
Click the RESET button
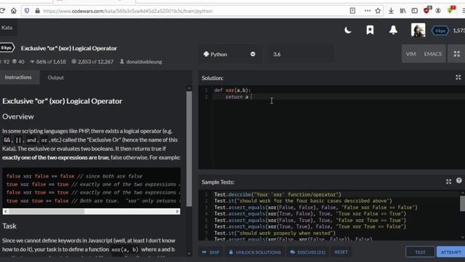(x=341, y=252)
